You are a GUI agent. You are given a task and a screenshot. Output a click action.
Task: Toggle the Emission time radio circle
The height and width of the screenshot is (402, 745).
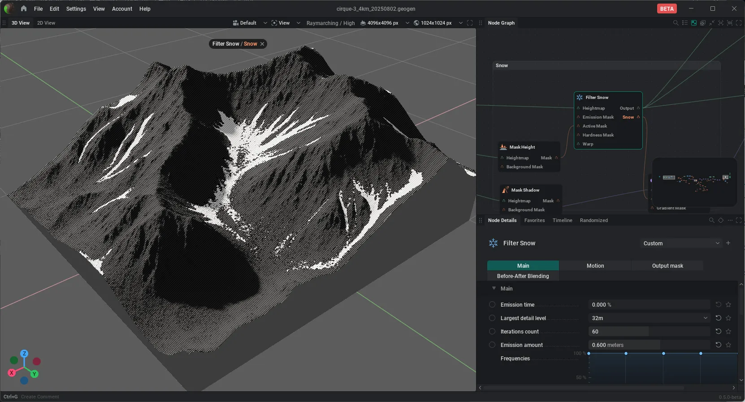click(x=492, y=305)
